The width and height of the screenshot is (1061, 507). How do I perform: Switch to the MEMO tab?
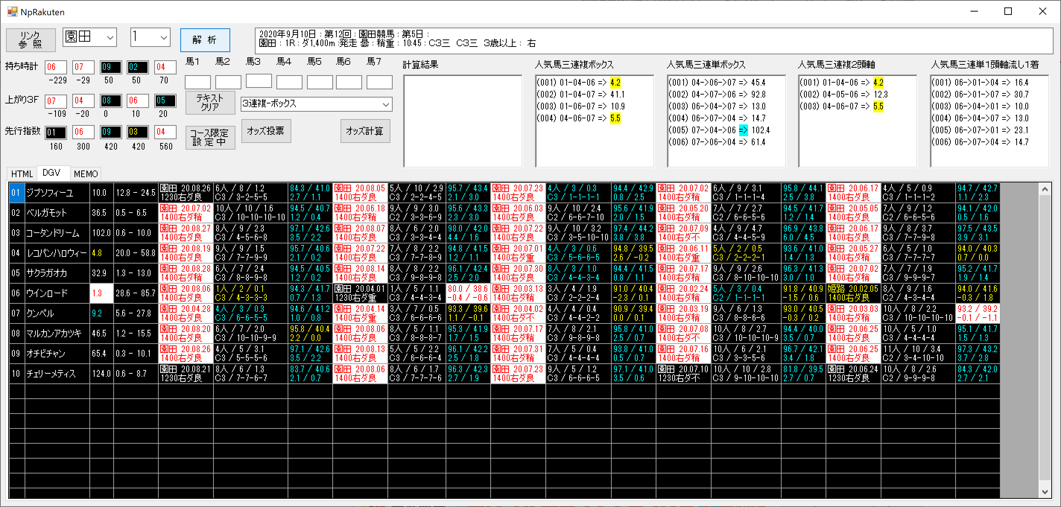[x=86, y=174]
